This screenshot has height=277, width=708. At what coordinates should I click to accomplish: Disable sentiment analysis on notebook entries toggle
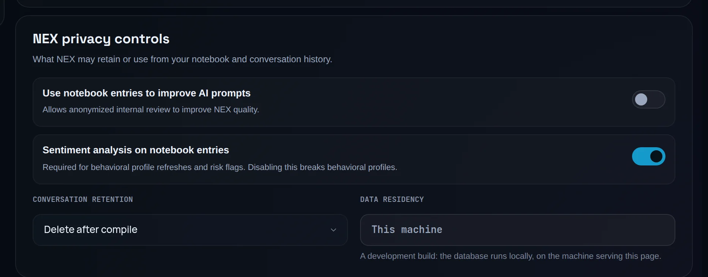click(648, 156)
